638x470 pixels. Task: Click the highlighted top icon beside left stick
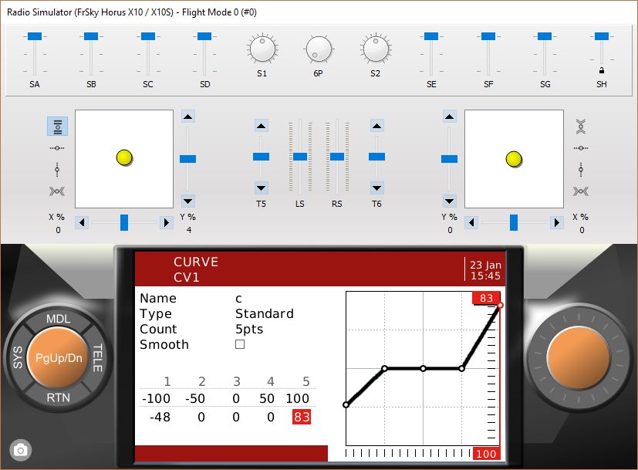tap(57, 126)
